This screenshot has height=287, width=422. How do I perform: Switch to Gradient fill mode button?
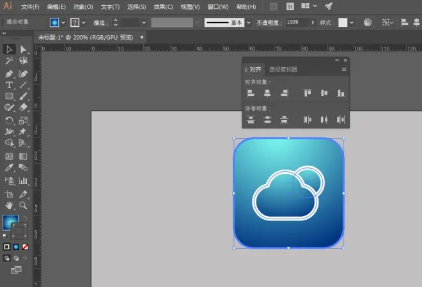[x=16, y=247]
